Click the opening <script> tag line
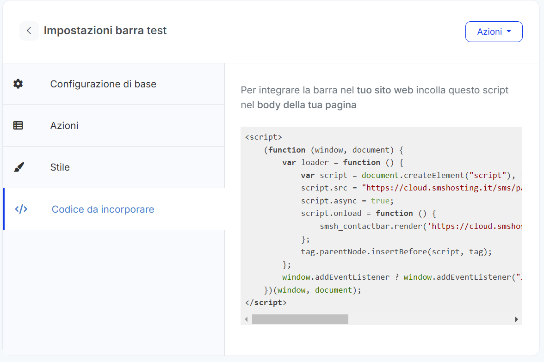Image resolution: width=544 pixels, height=362 pixels. pos(264,137)
